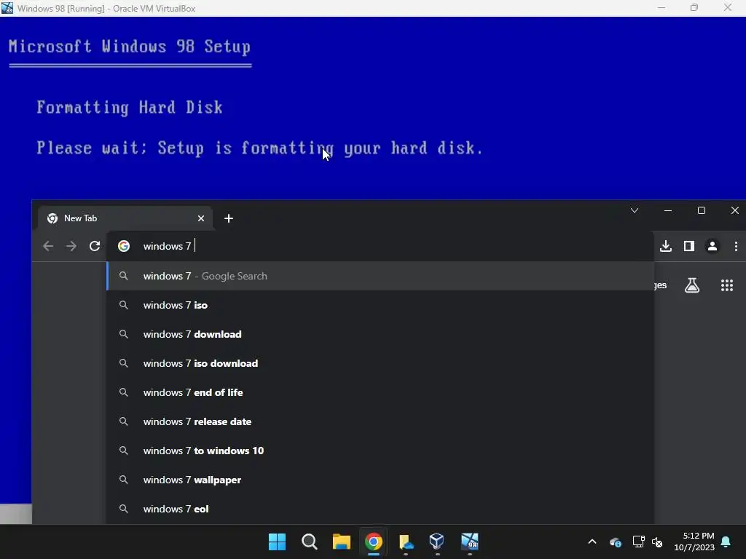Choose the 'windows 7 iso download' suggestion

coord(380,363)
